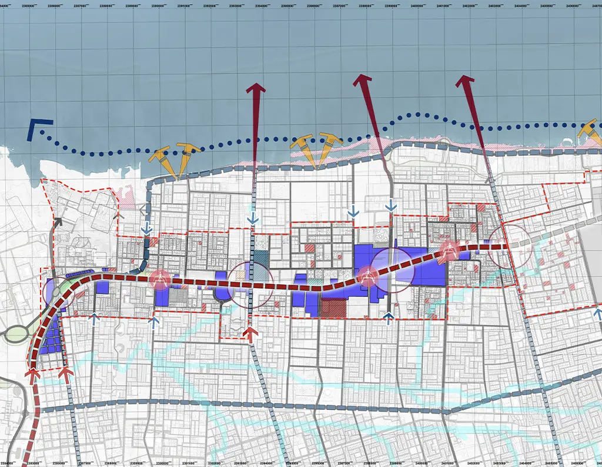Click the leftmost pink circular node on the red corridor

pyautogui.click(x=159, y=279)
